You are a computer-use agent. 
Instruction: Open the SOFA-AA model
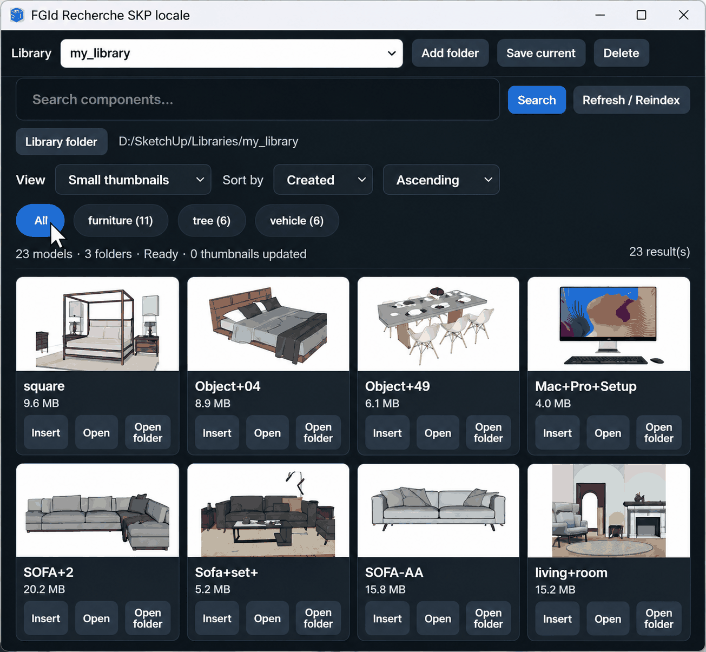[x=438, y=618]
